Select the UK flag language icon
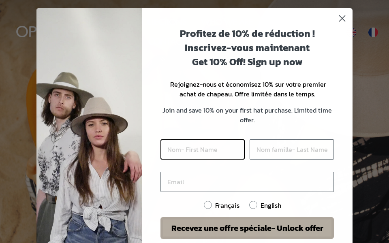The width and height of the screenshot is (389, 243). [x=353, y=32]
